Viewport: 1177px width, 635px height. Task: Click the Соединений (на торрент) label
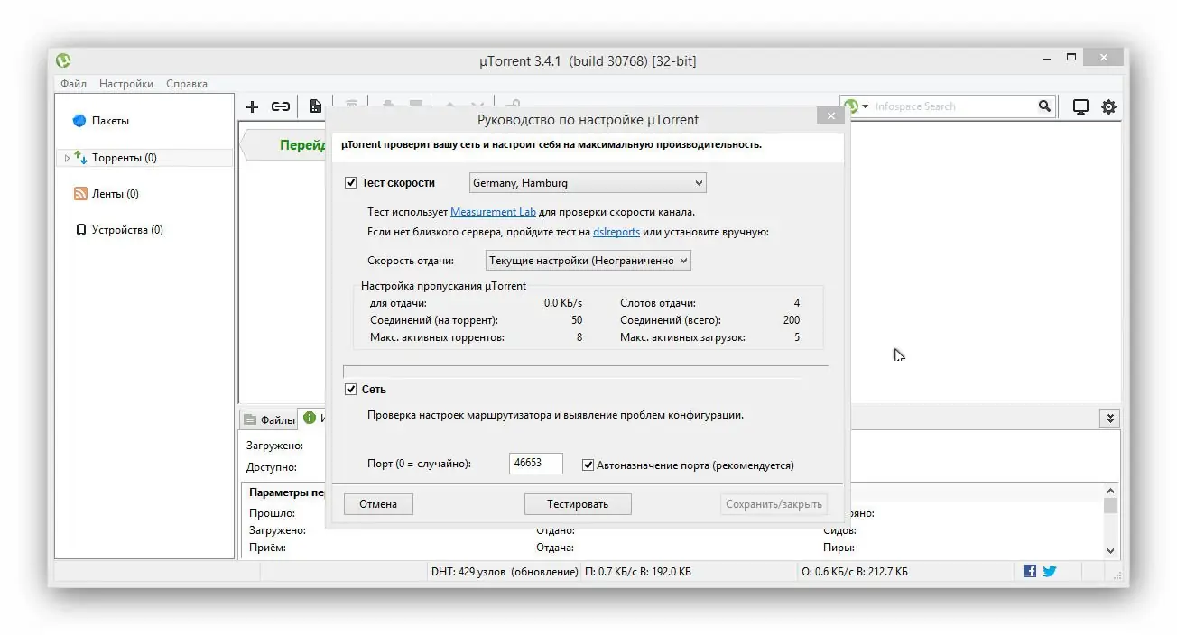[x=434, y=320]
